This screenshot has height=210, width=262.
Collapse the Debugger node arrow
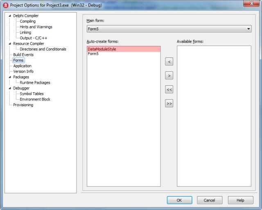pos(10,88)
